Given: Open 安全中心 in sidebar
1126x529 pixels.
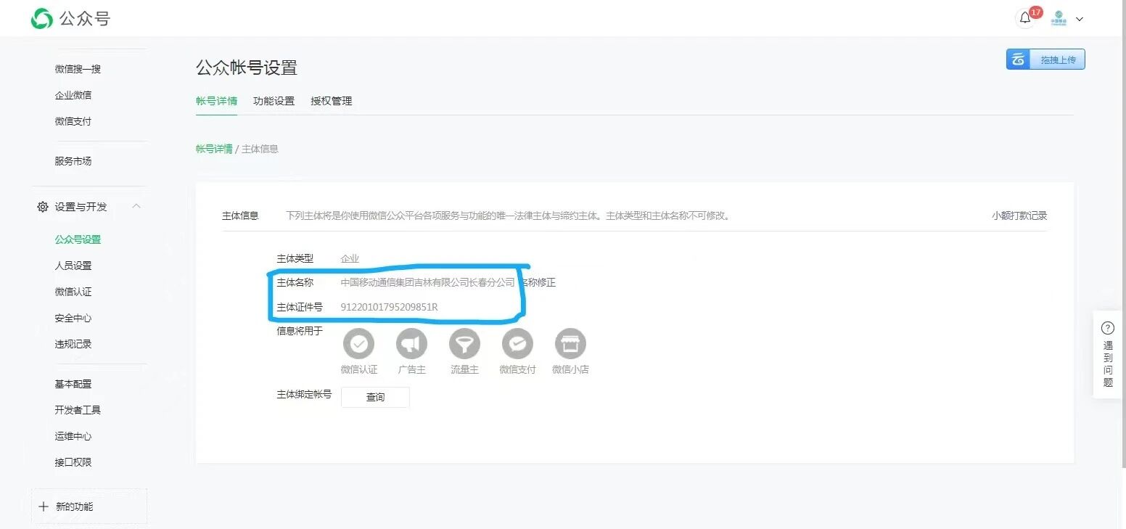Looking at the screenshot, I should click(73, 318).
